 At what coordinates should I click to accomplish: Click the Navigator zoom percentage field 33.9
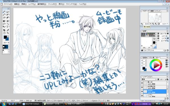point(146,24)
